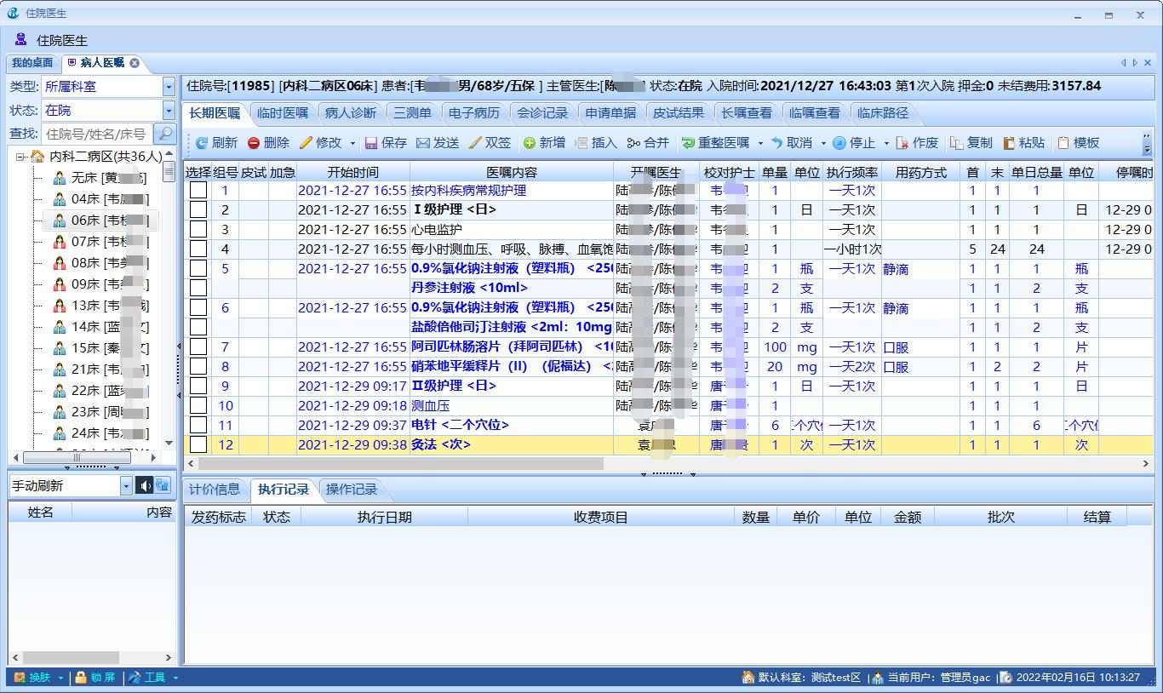Click the 保存 save disk icon
The height and width of the screenshot is (693, 1163).
371,143
